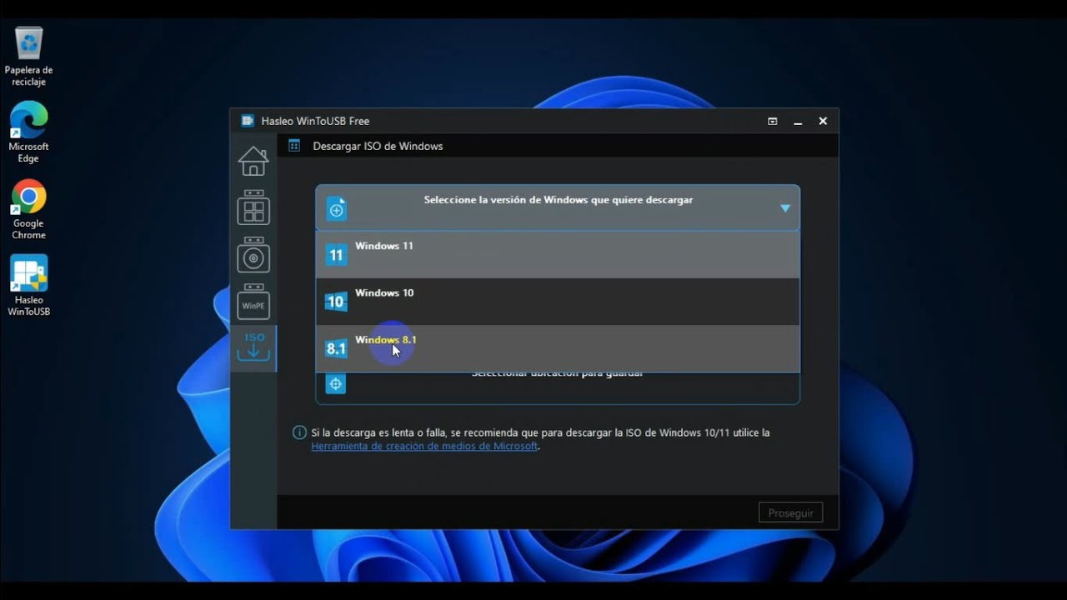Open Hasleo WinToUSB desktop shortcut
This screenshot has width=1067, height=600.
28,285
